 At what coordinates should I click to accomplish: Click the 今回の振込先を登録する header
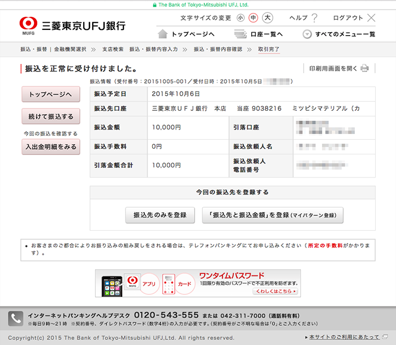coord(233,192)
